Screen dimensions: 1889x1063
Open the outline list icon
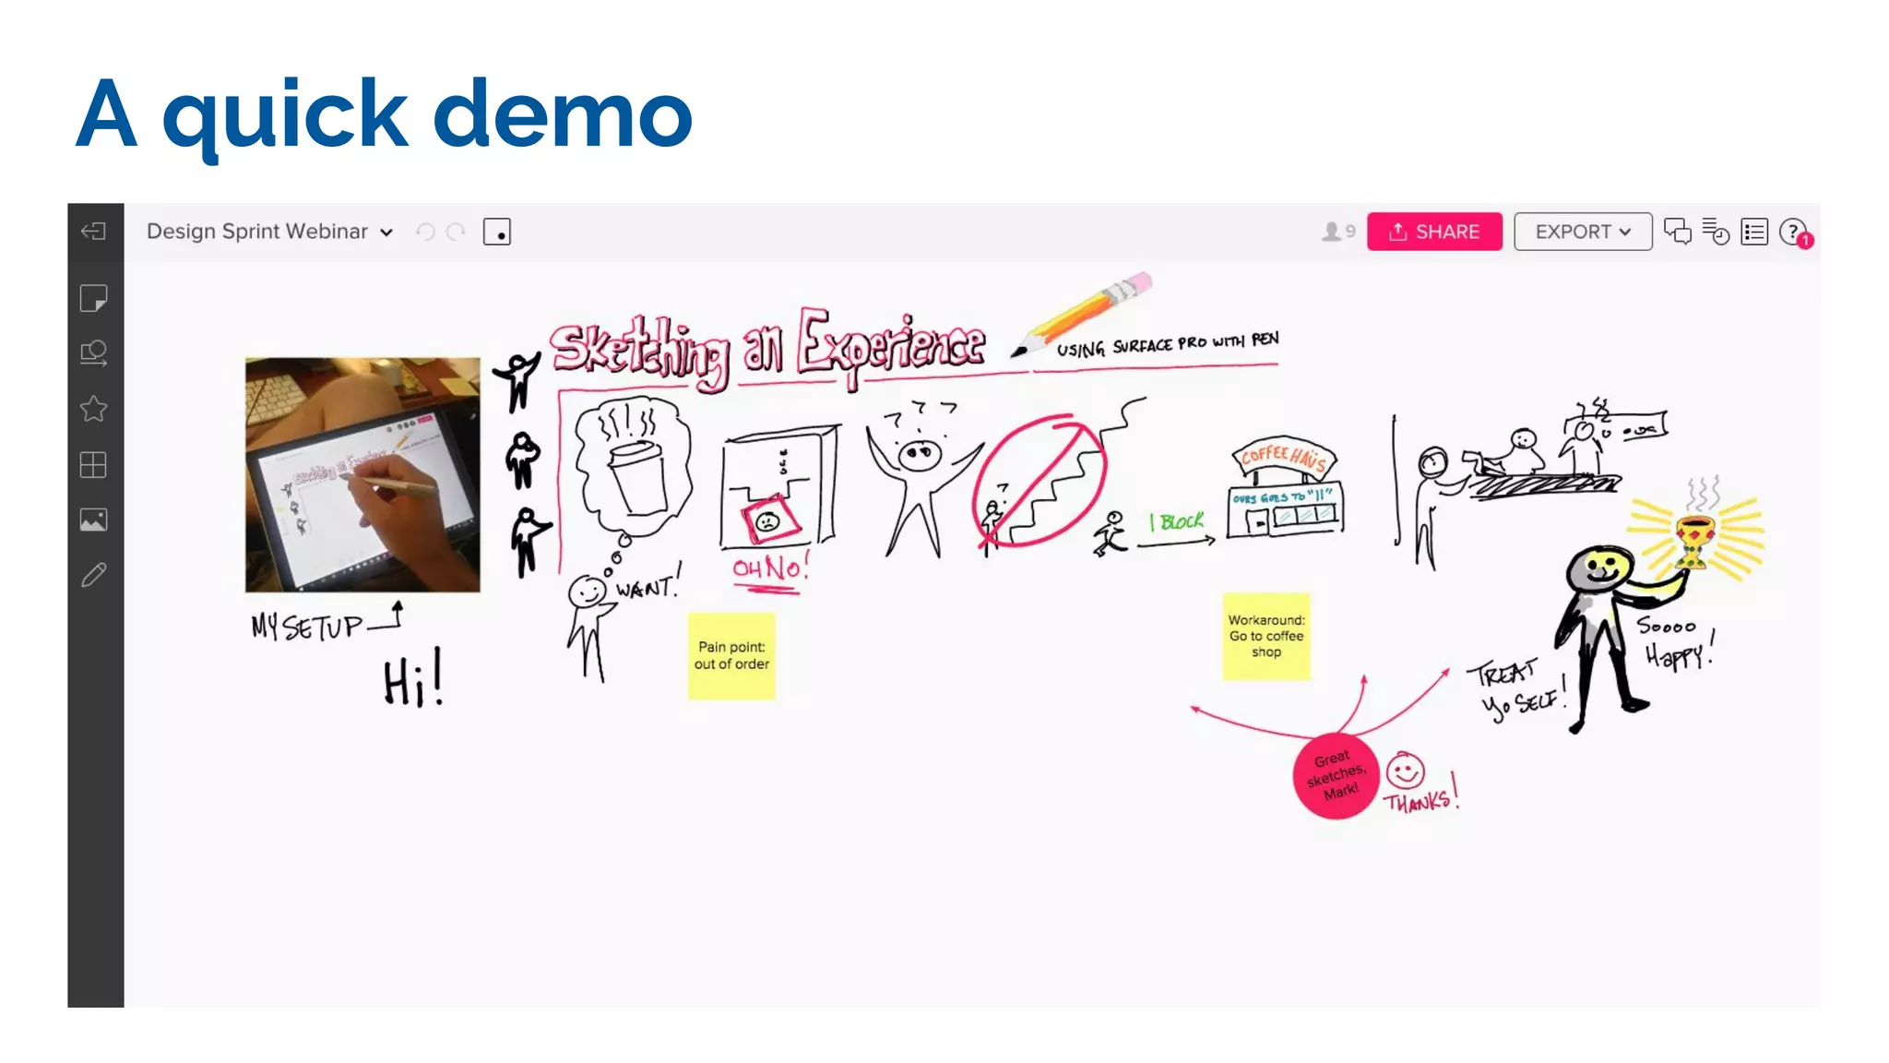click(x=1754, y=232)
